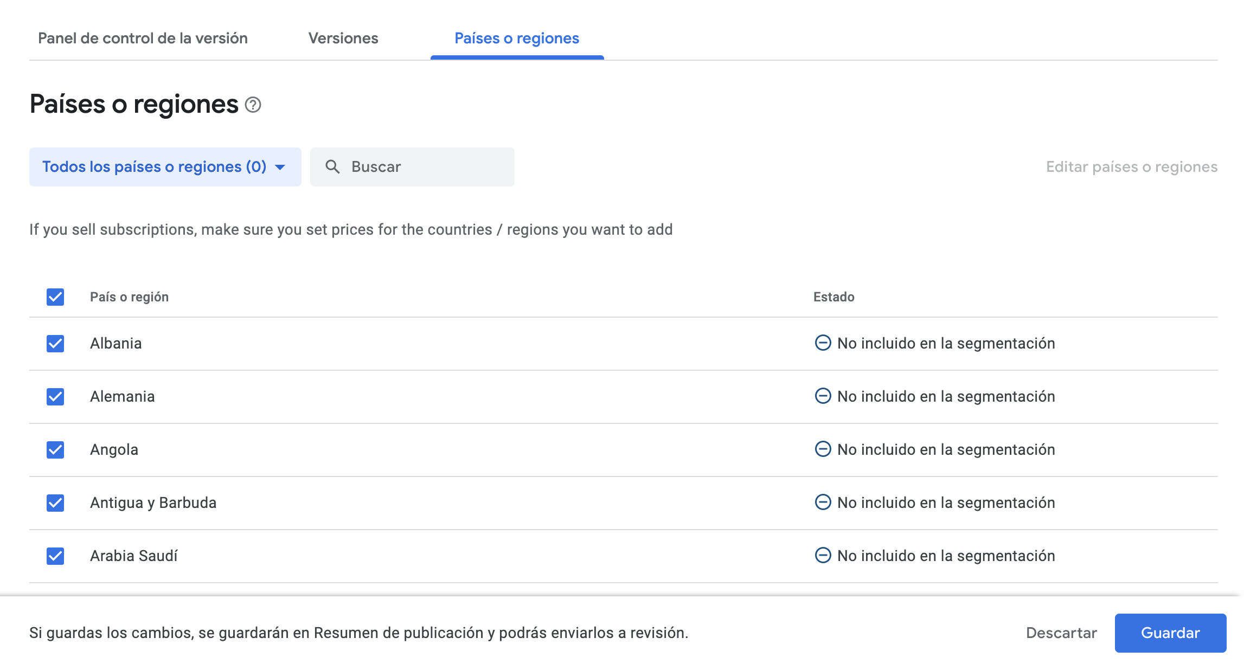
Task: Click the help icon beside Países o regiones heading
Action: [x=253, y=105]
